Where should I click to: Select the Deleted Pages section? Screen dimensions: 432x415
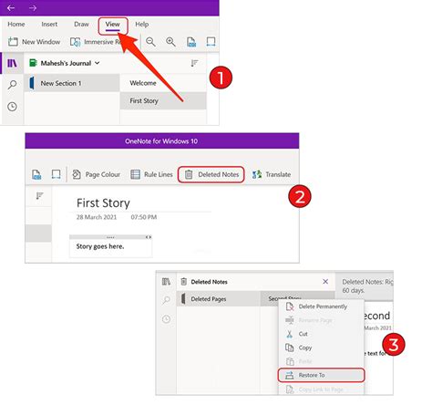pos(219,299)
